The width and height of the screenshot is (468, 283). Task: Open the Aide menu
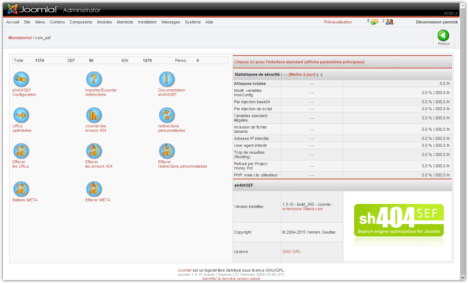point(209,22)
